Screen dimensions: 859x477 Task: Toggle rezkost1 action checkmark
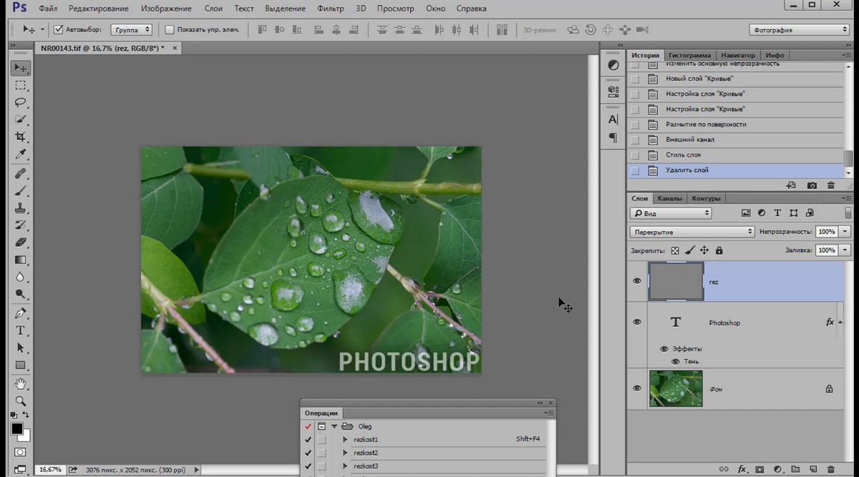point(309,440)
